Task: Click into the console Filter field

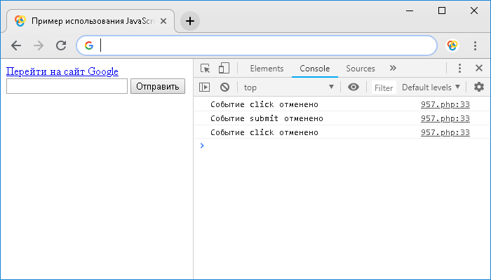Action: tap(384, 87)
